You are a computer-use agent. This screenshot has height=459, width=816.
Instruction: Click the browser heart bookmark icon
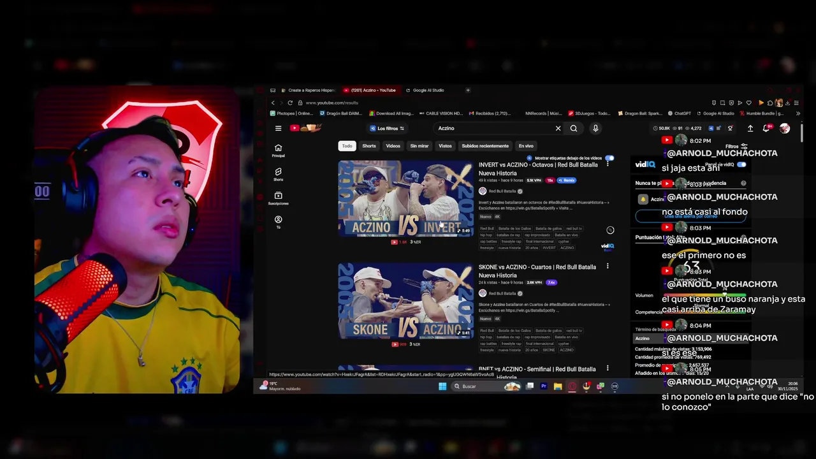tap(749, 103)
